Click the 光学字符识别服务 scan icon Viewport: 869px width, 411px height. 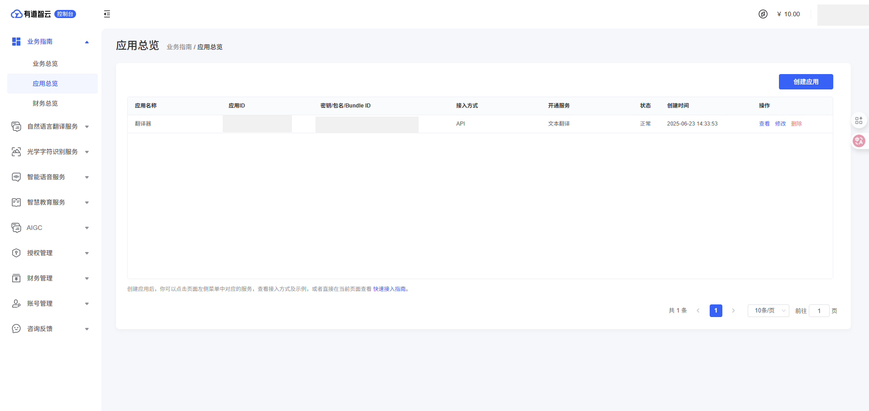(16, 152)
